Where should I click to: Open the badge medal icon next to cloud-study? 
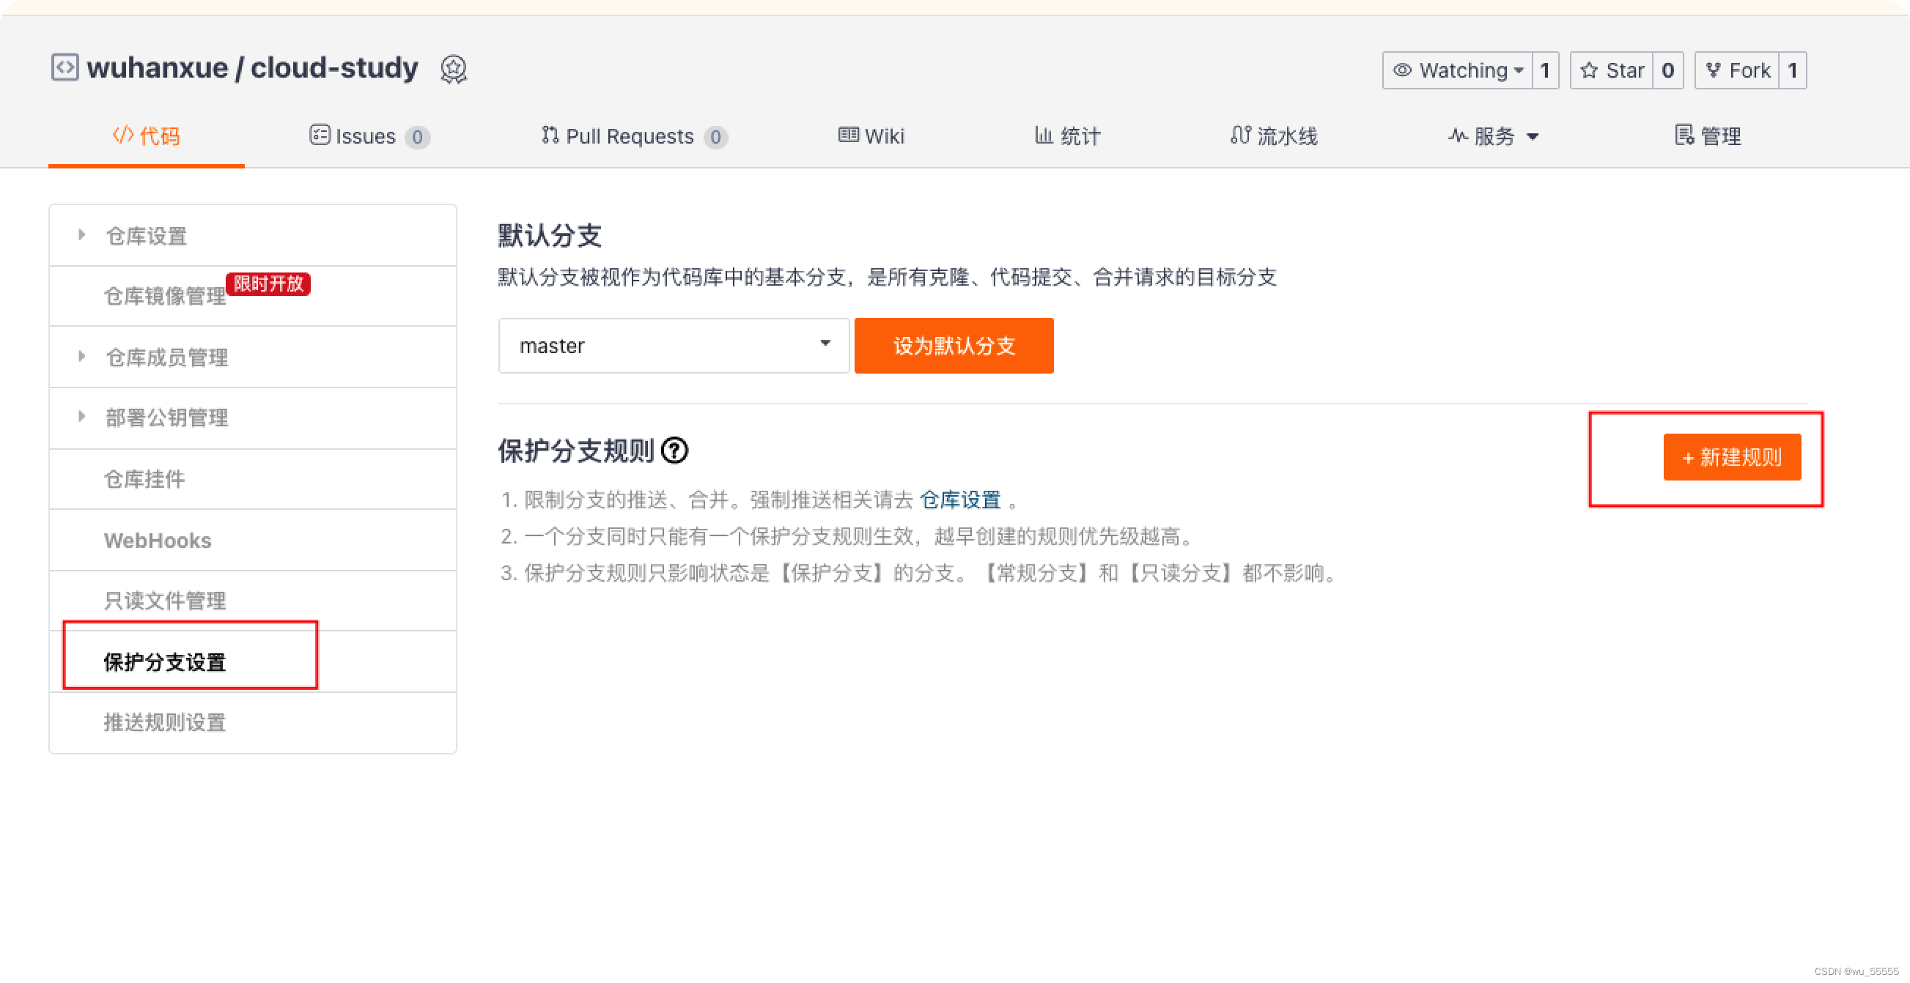pos(453,69)
